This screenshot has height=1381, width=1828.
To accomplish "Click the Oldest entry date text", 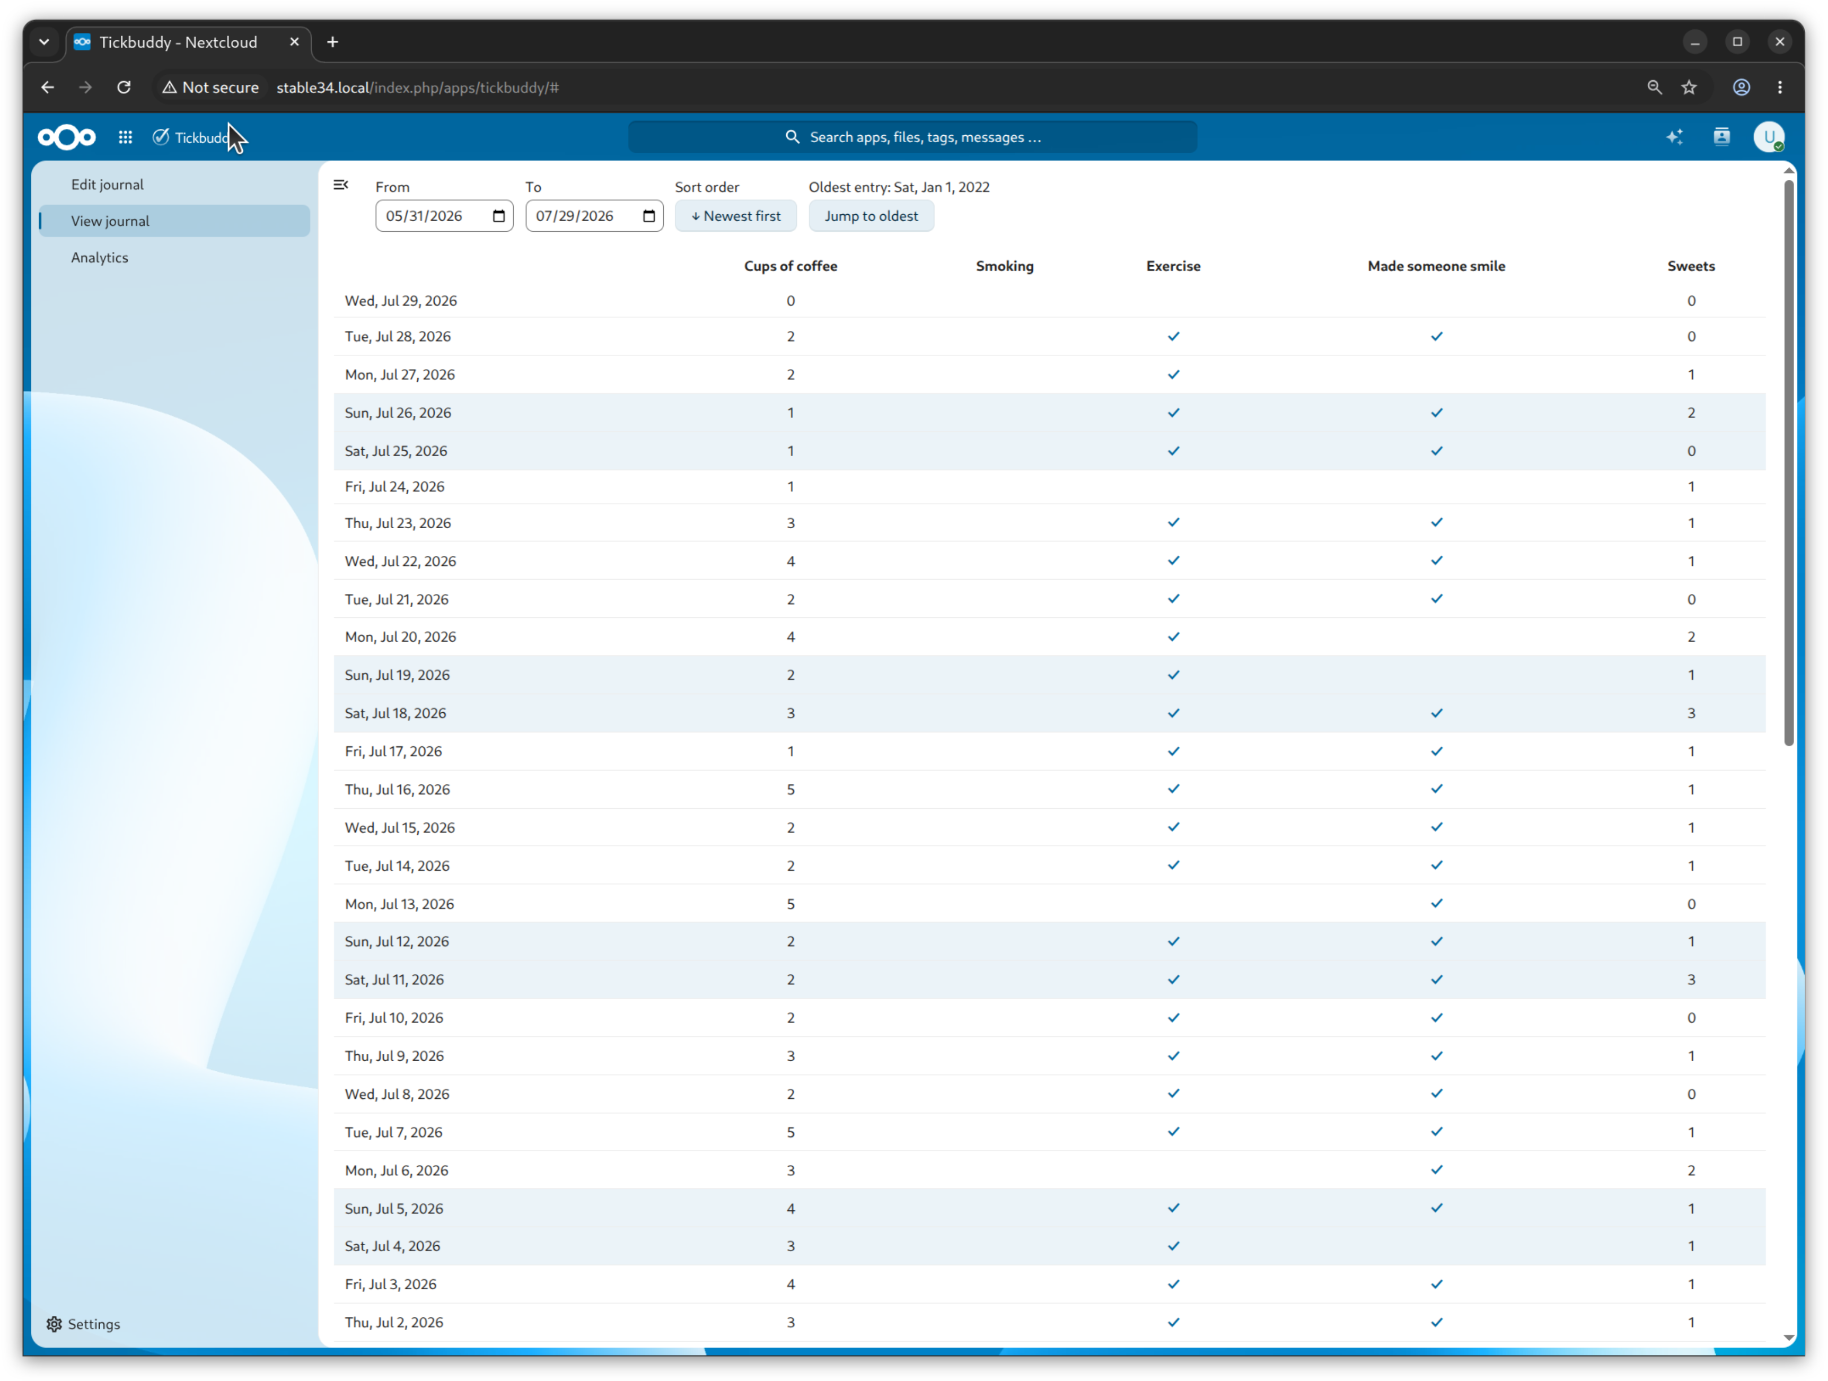I will 899,187.
